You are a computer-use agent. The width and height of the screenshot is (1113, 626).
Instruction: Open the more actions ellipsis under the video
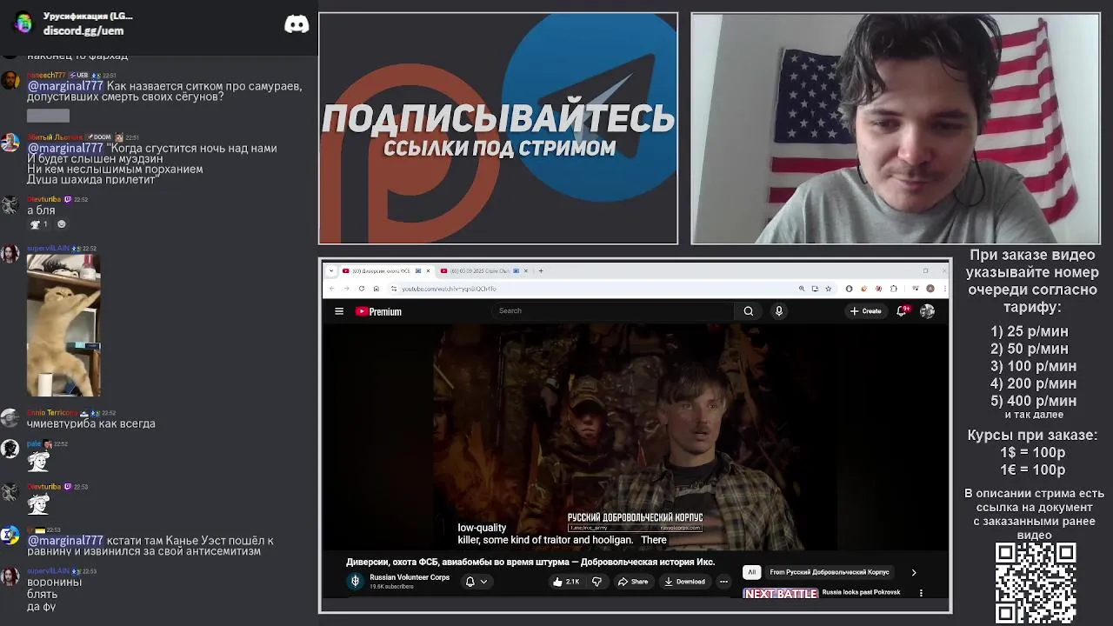pyautogui.click(x=723, y=582)
